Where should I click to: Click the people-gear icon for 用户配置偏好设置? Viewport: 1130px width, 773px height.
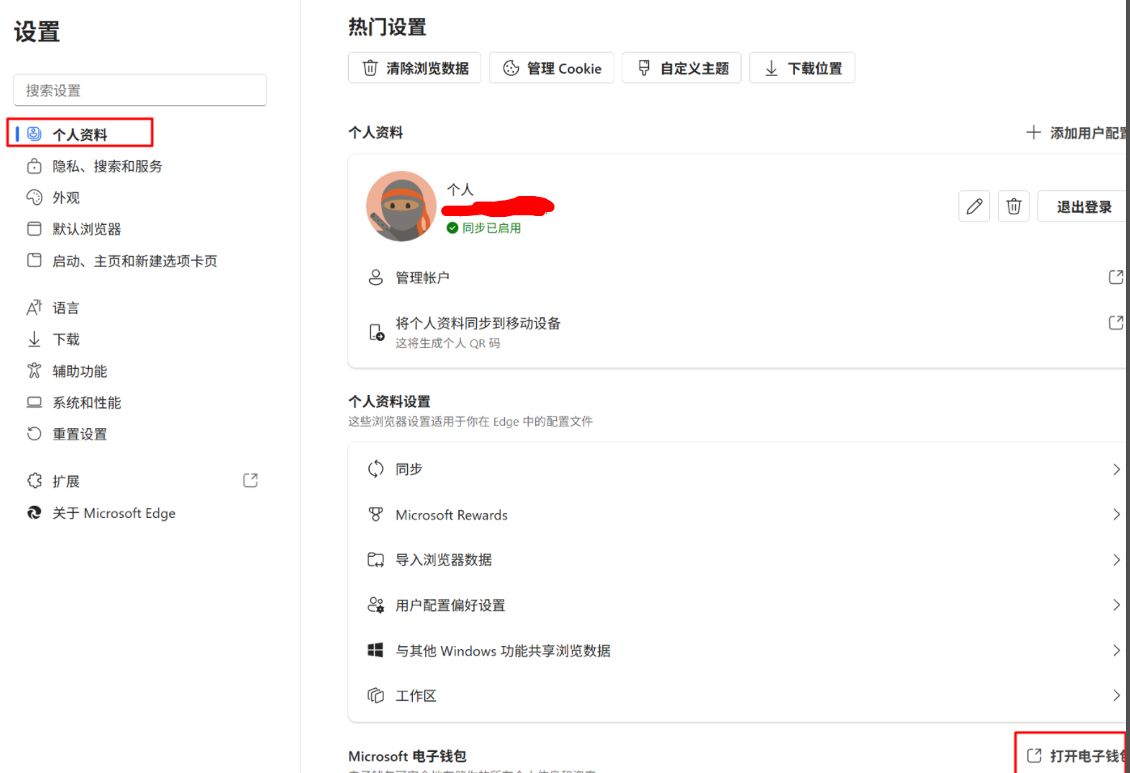376,605
